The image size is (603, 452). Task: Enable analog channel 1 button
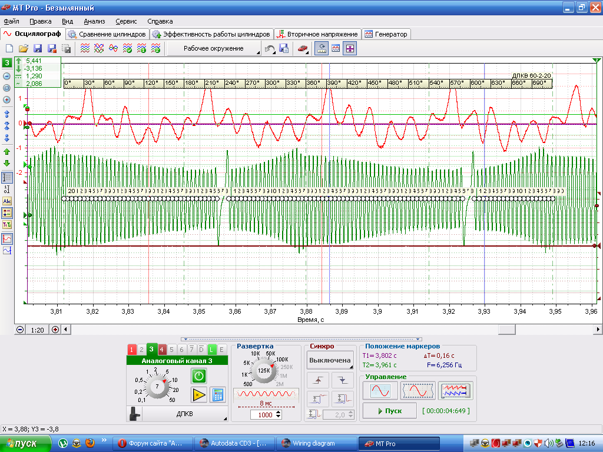pos(131,350)
